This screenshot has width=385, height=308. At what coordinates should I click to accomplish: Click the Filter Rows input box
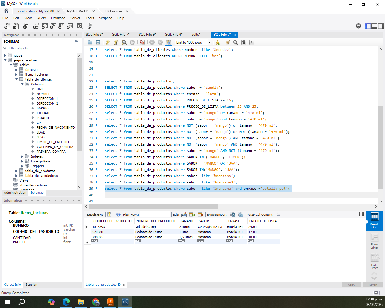pyautogui.click(x=155, y=214)
